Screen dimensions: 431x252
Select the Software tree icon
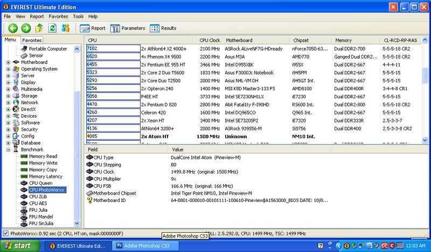pos(16,123)
